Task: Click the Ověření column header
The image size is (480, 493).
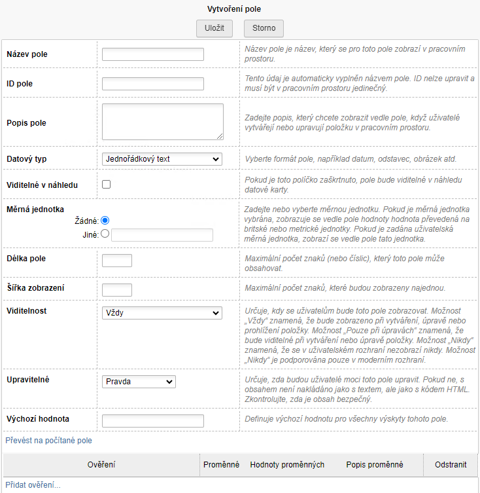Action: tap(101, 465)
